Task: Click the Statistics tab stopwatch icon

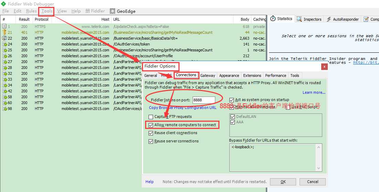Action: click(x=273, y=19)
